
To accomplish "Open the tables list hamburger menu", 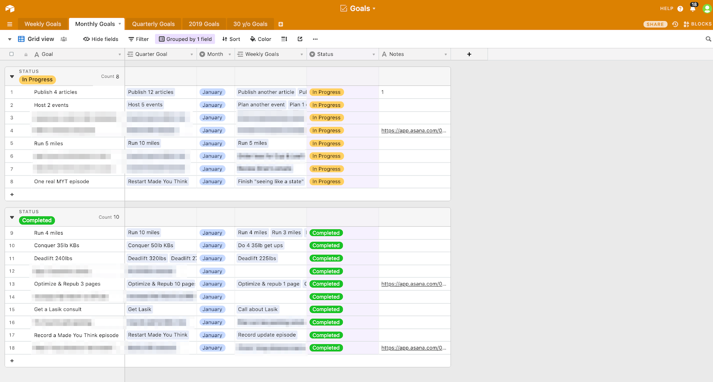I will coord(9,24).
